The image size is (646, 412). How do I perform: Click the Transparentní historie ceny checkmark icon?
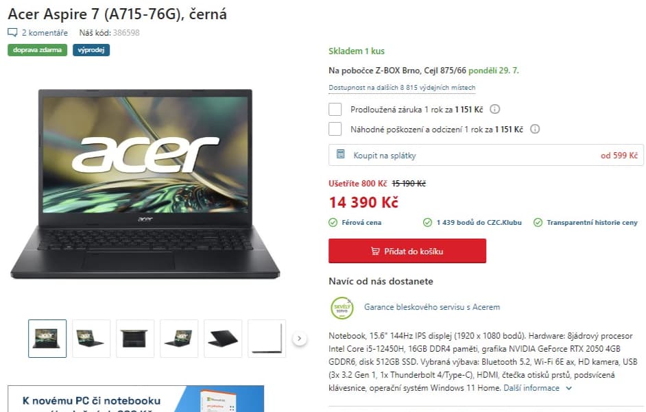coord(538,223)
